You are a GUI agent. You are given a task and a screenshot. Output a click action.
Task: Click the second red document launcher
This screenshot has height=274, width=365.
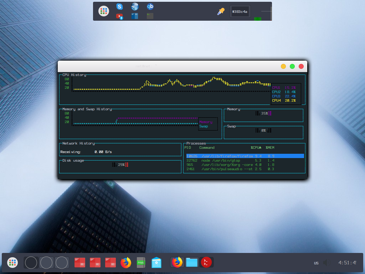pos(95,263)
